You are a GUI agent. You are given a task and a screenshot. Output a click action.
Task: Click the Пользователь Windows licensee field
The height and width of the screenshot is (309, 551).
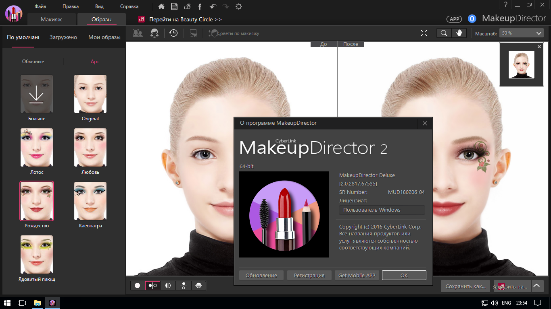(x=382, y=210)
